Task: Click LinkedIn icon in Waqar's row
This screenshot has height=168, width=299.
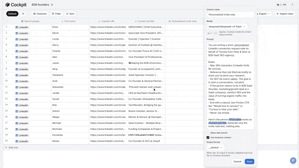Action: pos(16,117)
